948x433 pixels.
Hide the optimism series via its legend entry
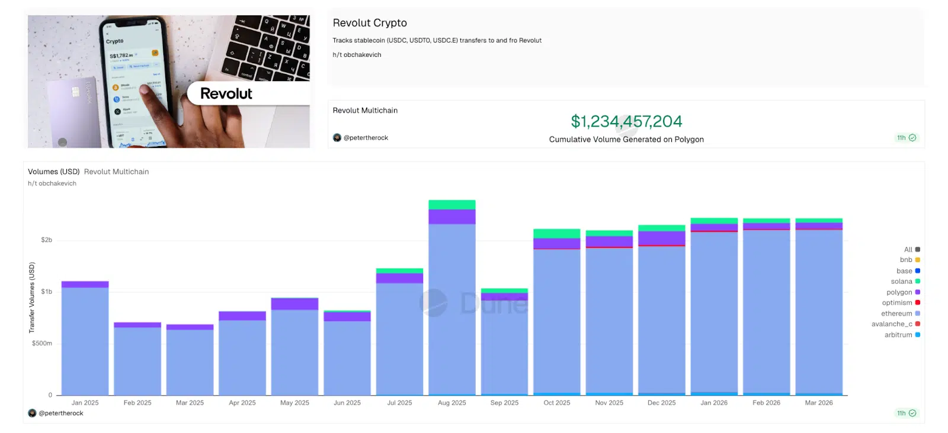[898, 302]
